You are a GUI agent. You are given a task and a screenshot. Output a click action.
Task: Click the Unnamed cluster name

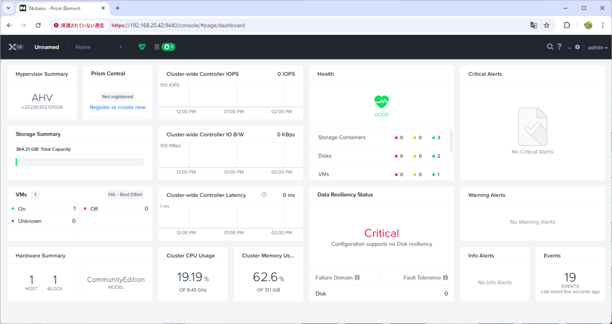[x=47, y=47]
